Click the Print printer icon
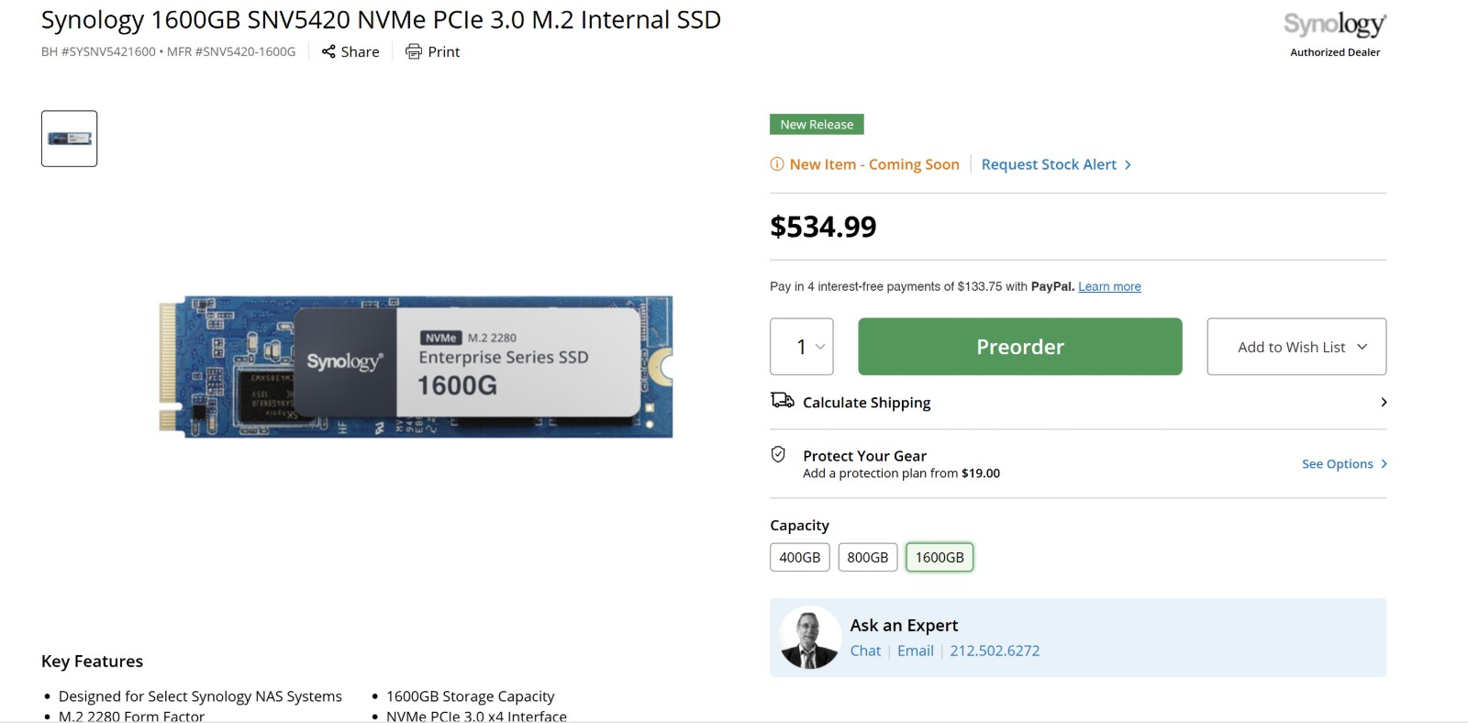This screenshot has width=1468, height=723. (414, 51)
